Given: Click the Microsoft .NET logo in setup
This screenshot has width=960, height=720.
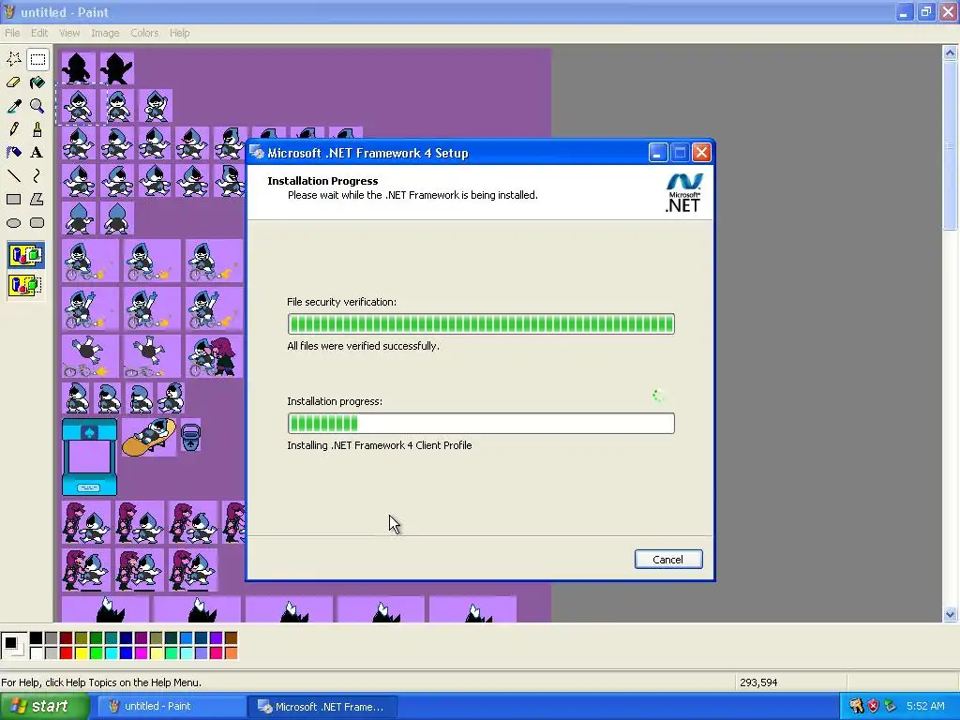Looking at the screenshot, I should [683, 192].
